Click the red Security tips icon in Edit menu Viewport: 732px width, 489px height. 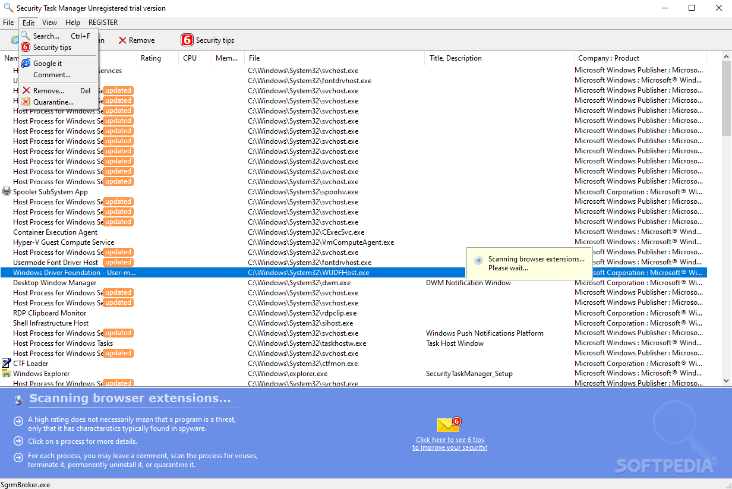point(26,48)
